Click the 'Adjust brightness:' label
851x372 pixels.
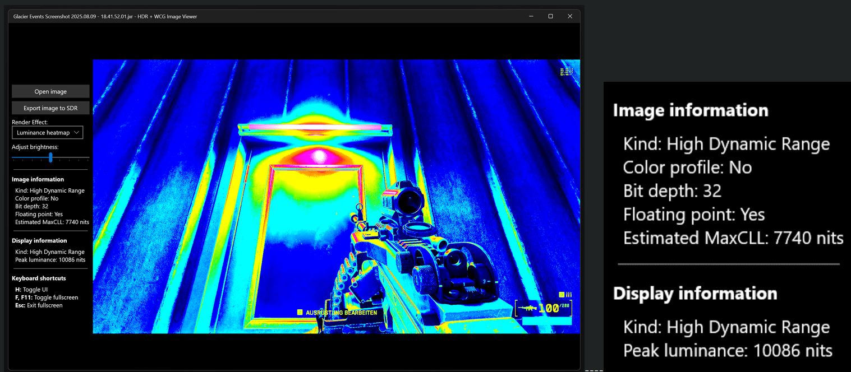35,147
